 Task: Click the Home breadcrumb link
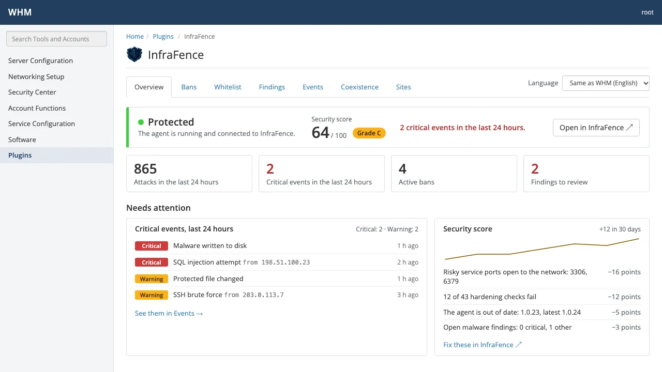pos(135,37)
